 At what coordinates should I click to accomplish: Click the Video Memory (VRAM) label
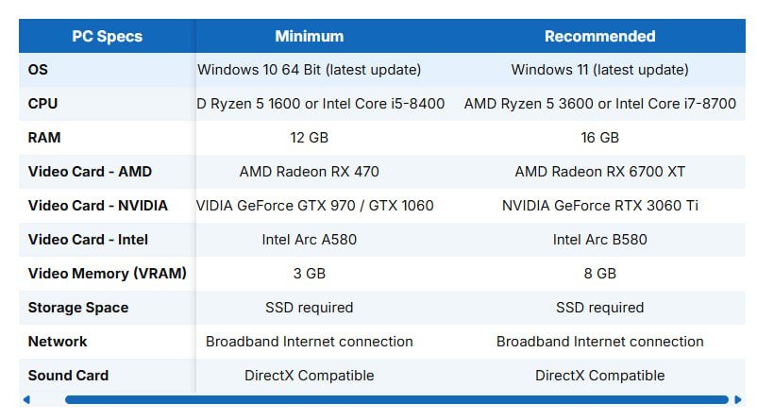(x=108, y=274)
